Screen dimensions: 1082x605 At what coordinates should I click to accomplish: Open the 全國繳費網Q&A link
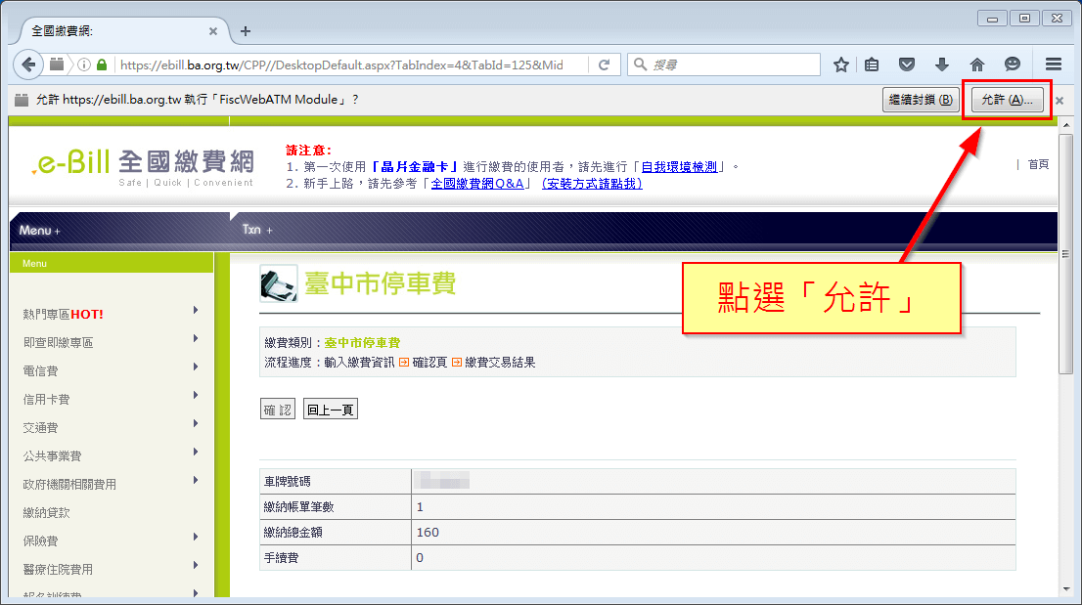478,183
